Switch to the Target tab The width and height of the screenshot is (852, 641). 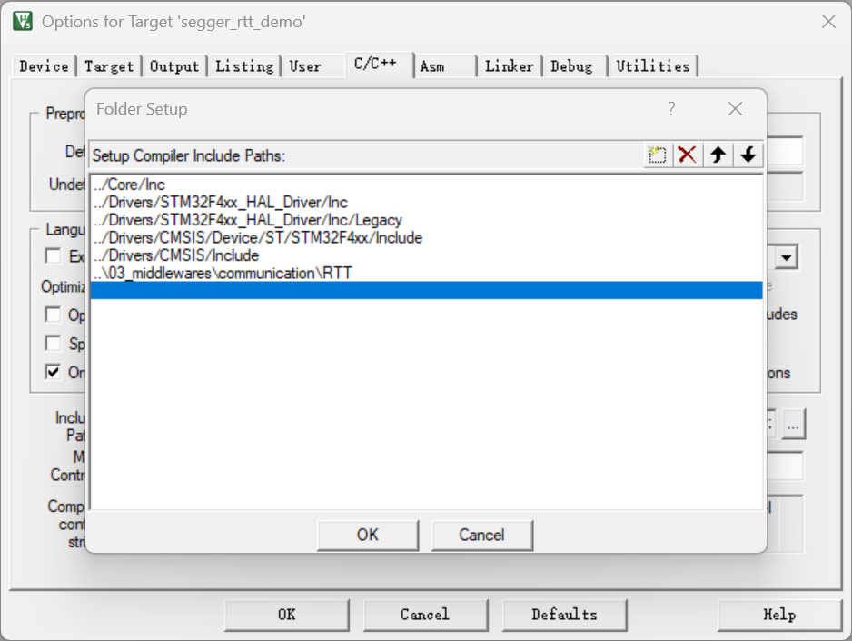[109, 66]
